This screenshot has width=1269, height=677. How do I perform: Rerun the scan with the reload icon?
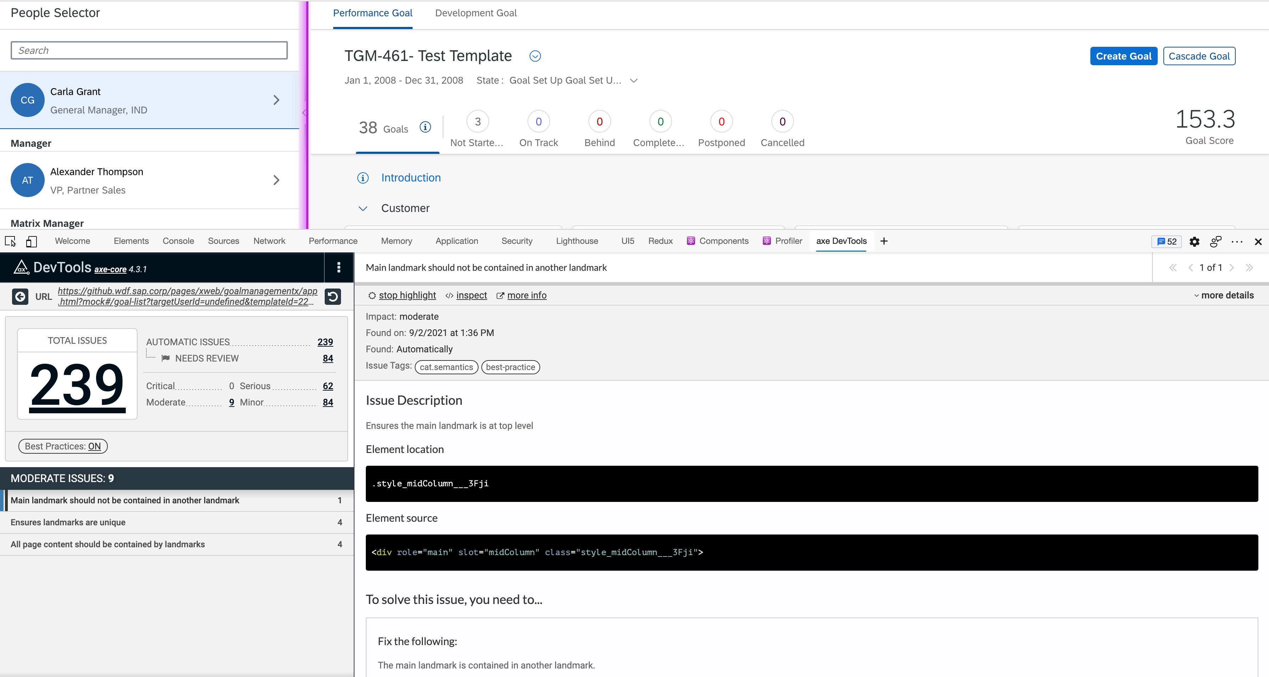pyautogui.click(x=334, y=297)
